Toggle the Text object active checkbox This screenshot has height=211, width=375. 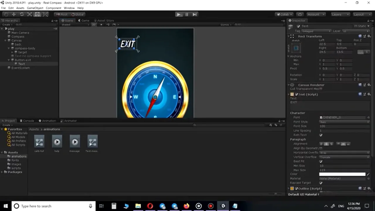(x=298, y=26)
